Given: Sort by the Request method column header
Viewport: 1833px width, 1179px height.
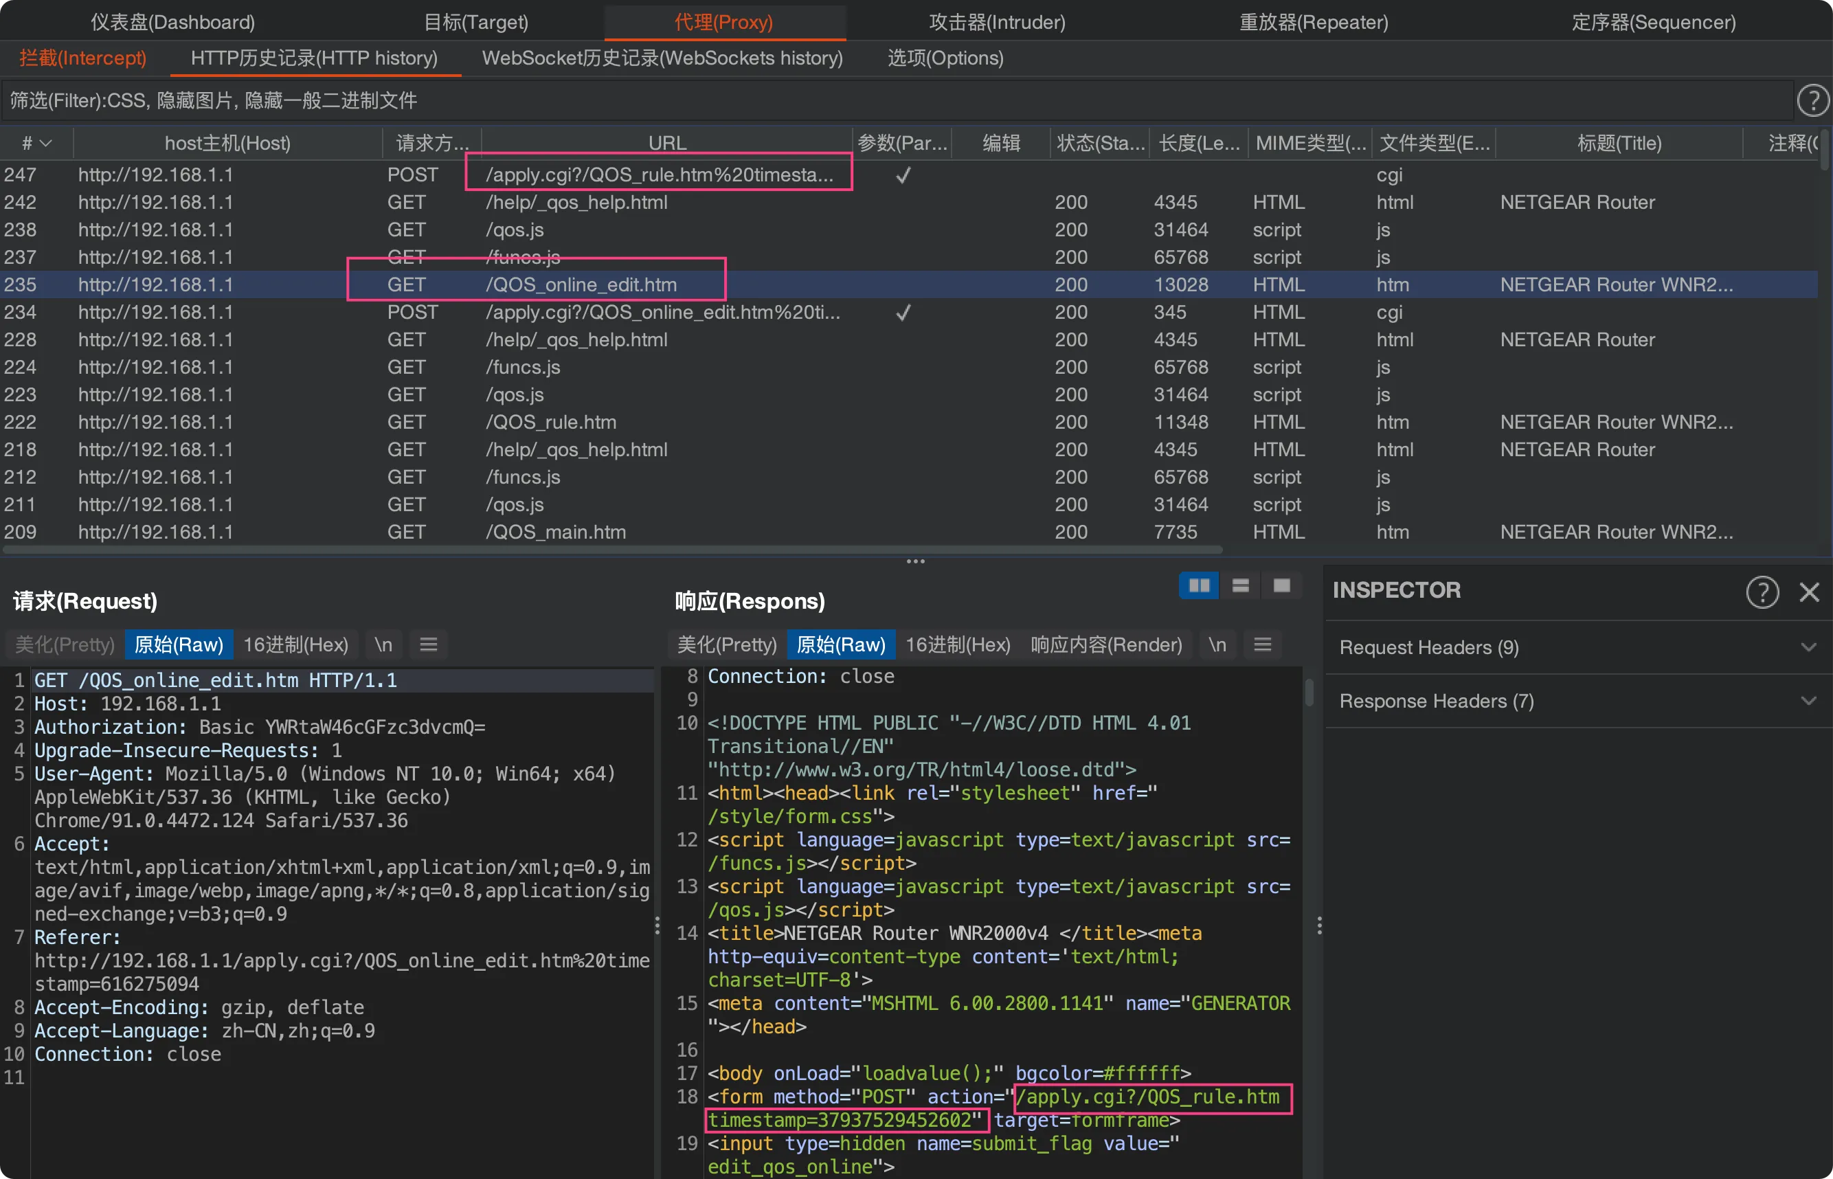Looking at the screenshot, I should click(x=432, y=143).
